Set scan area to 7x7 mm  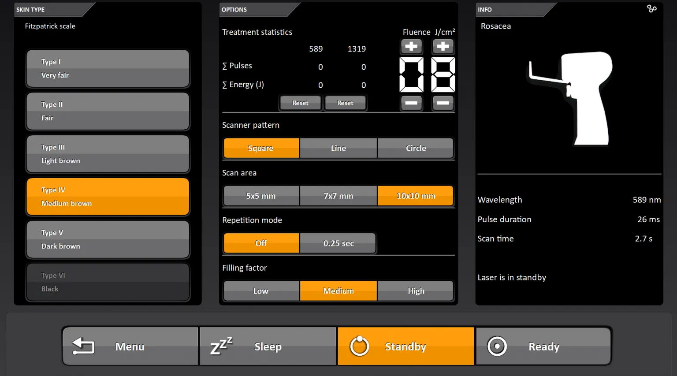pyautogui.click(x=338, y=196)
